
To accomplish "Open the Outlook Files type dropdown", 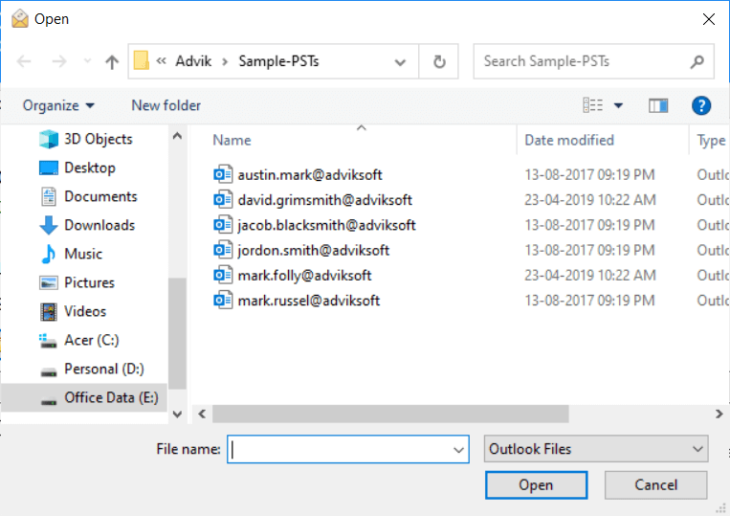I will tap(596, 449).
